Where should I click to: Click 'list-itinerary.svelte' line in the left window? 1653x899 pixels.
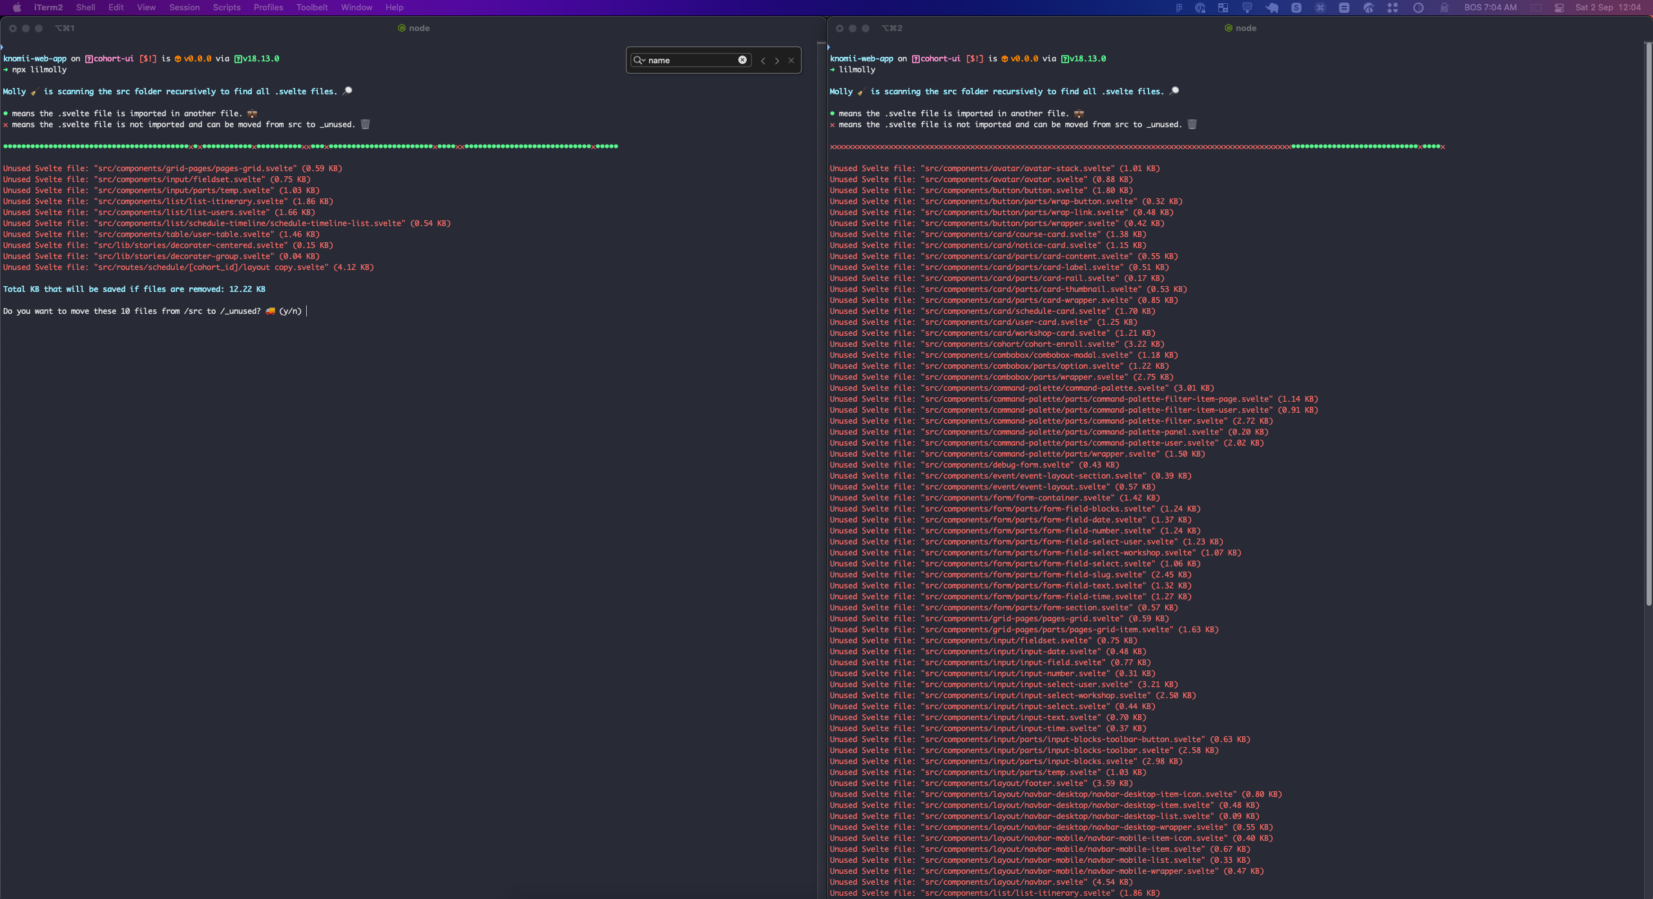(168, 201)
